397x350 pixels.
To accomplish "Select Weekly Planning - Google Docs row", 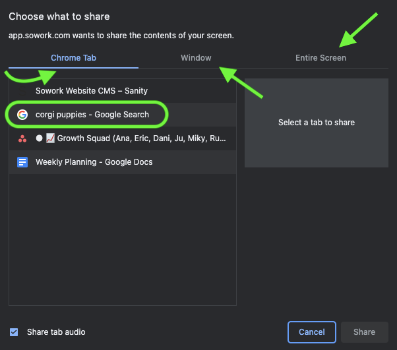I will (123, 162).
